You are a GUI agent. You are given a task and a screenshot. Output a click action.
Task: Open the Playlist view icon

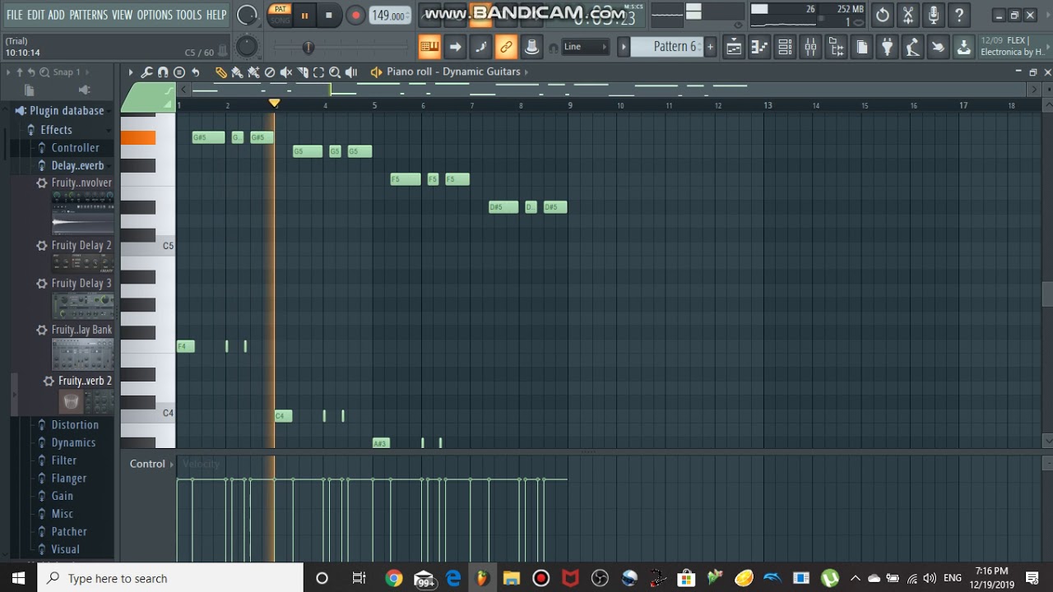tap(734, 47)
